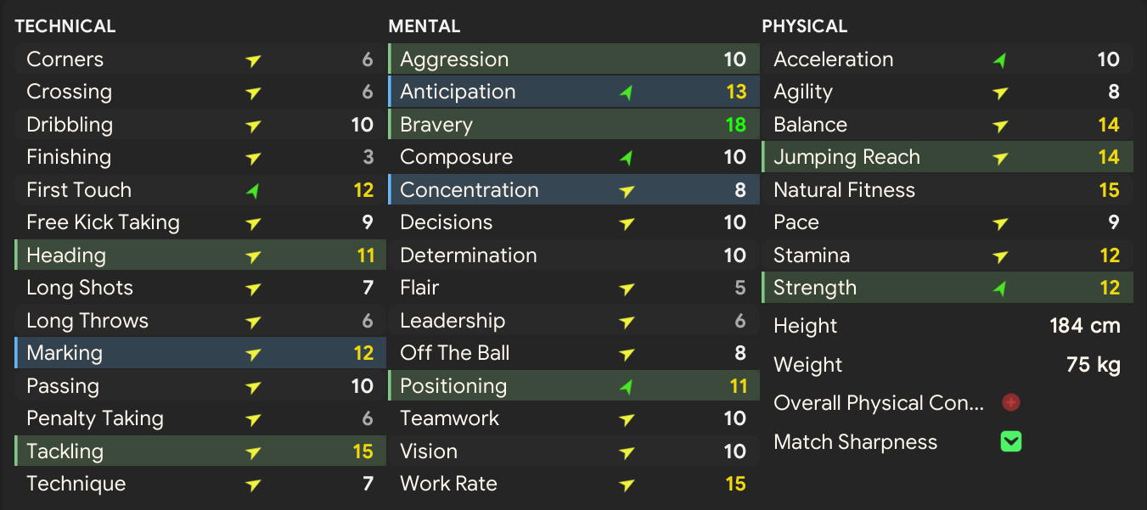1147x510 pixels.
Task: Click the yellow arrow next to Tackling
Action: pyautogui.click(x=252, y=452)
